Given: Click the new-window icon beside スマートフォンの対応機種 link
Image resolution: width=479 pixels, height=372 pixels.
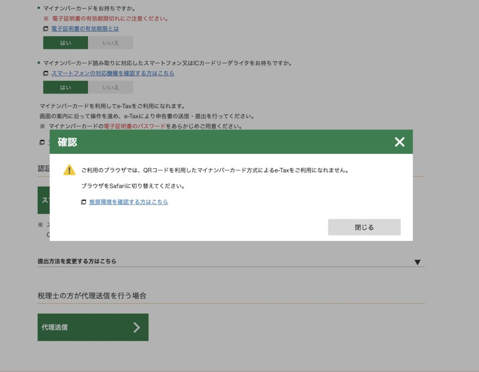Looking at the screenshot, I should (45, 73).
